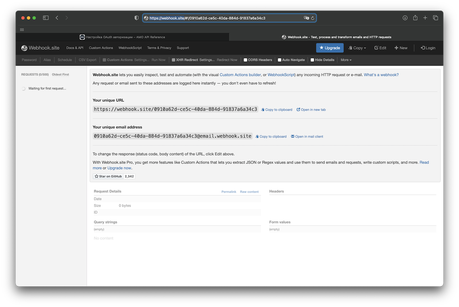Image resolution: width=459 pixels, height=307 pixels.
Task: Switch to the AMO API Reference tab
Action: [x=122, y=37]
